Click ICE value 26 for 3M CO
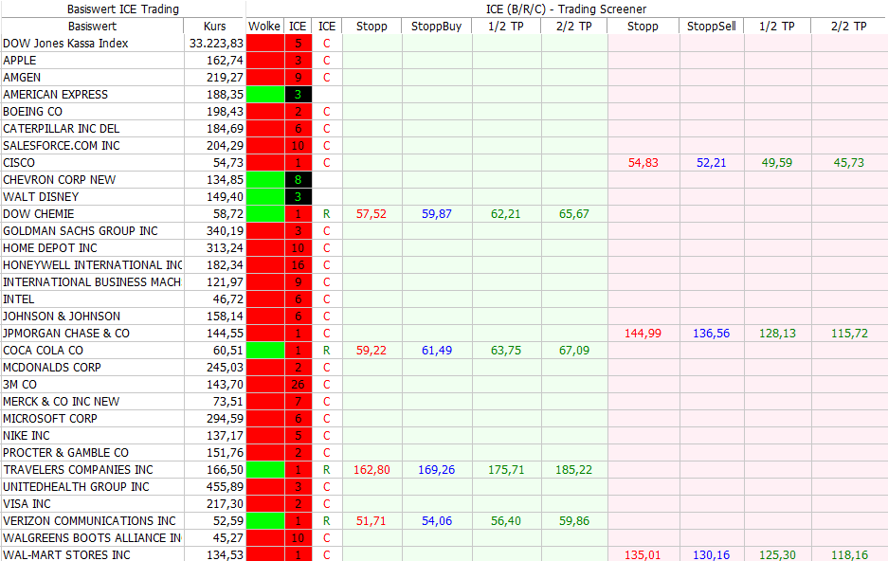 click(x=298, y=385)
